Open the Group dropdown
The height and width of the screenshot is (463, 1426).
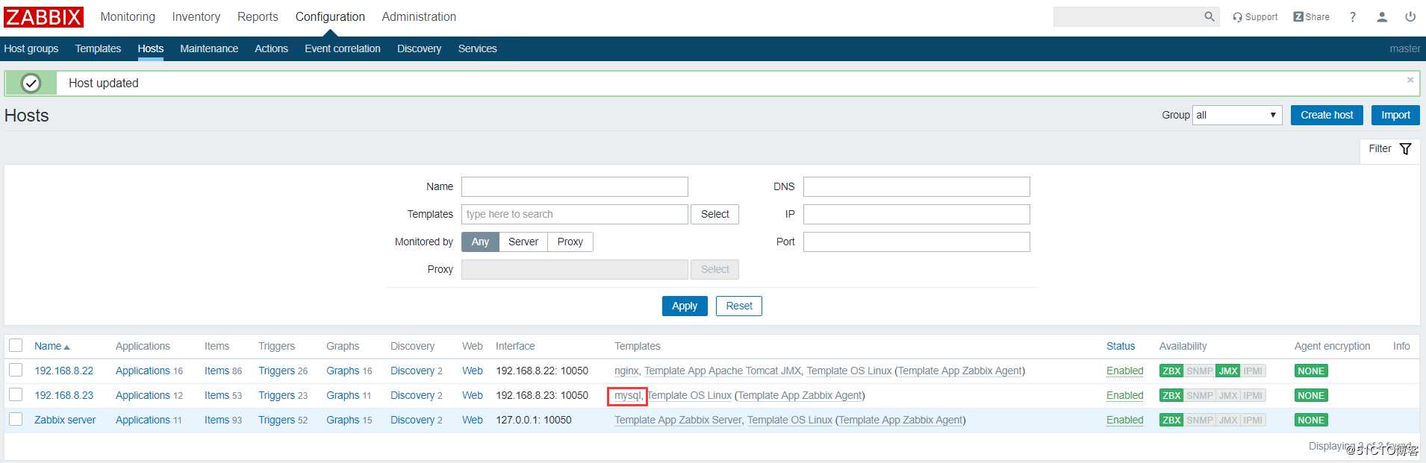click(1237, 115)
